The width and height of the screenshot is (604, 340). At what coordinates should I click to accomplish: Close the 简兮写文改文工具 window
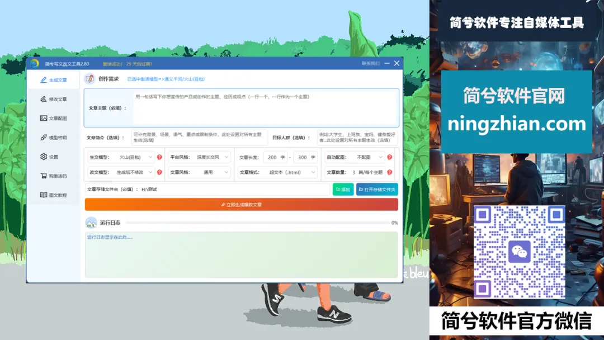(x=397, y=63)
